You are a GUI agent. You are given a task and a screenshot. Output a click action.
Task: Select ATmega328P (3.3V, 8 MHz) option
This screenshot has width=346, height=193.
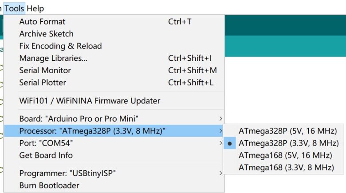tap(283, 143)
